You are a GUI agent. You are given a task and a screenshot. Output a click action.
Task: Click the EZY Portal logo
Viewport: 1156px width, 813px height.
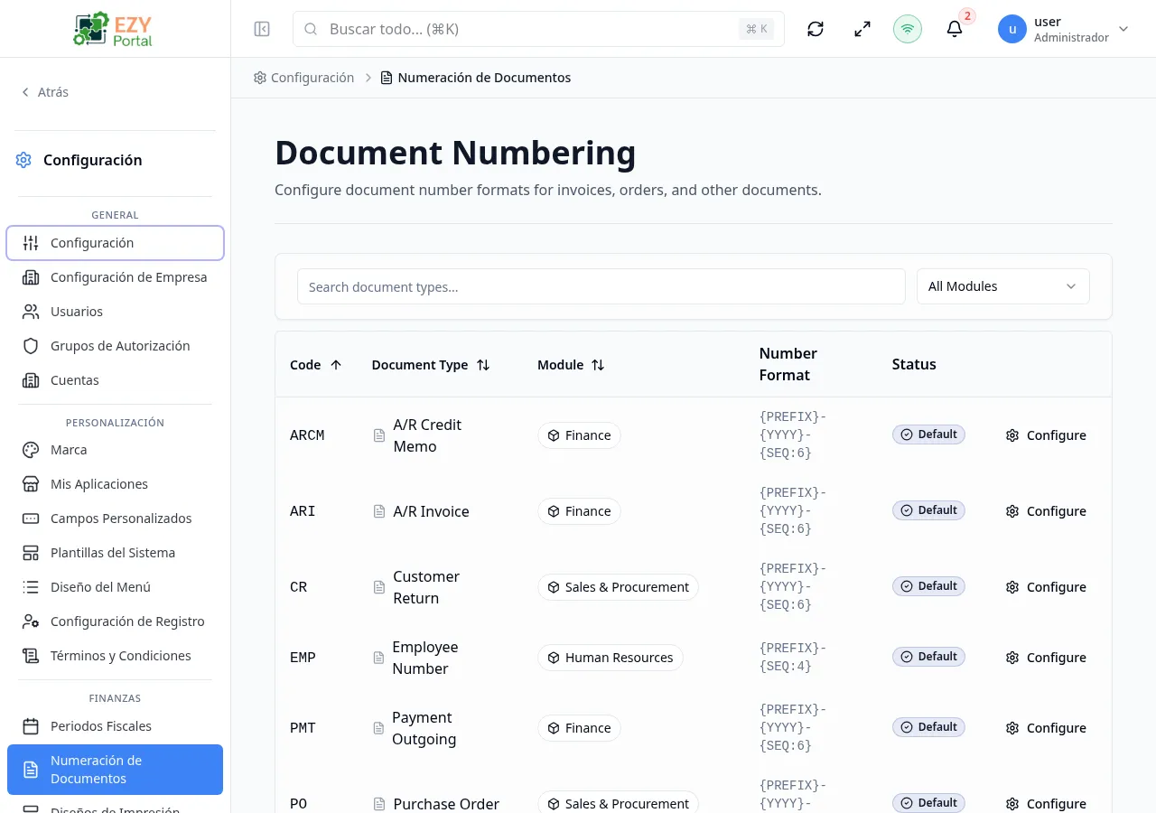pos(114,29)
